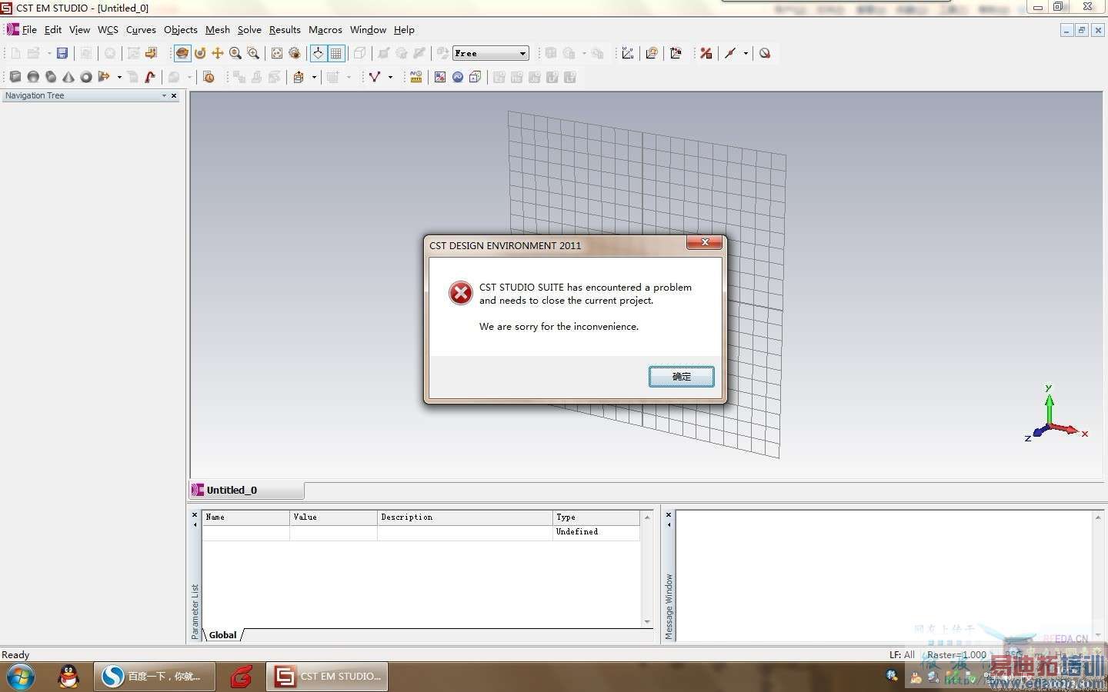
Task: Close the Navigation Tree panel
Action: pos(174,95)
